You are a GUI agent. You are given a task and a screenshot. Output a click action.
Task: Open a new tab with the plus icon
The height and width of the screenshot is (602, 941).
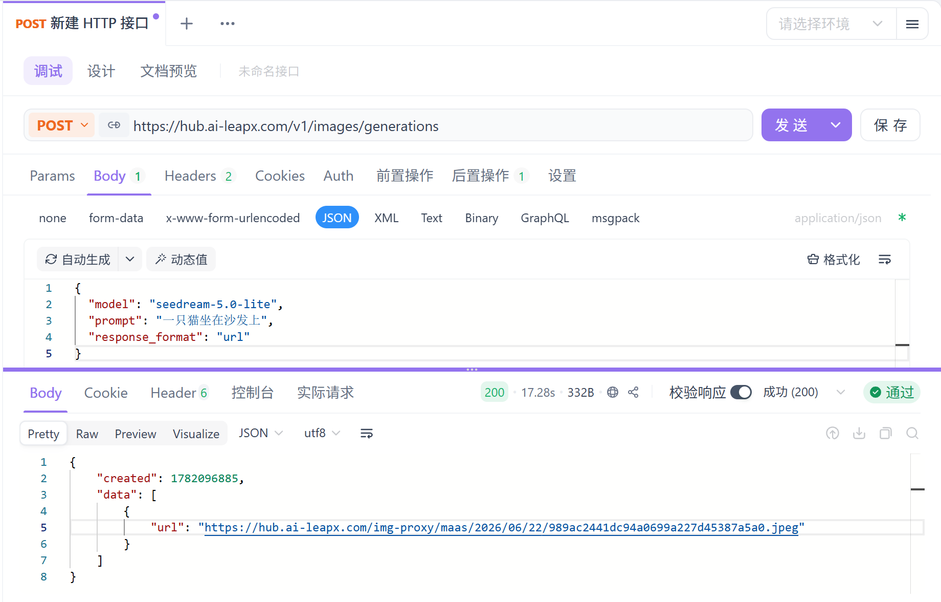pos(187,24)
